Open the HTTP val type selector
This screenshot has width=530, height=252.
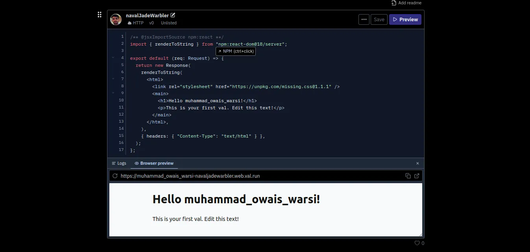(136, 23)
